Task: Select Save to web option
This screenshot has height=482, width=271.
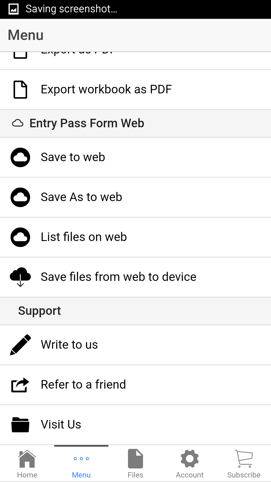Action: 73,157
